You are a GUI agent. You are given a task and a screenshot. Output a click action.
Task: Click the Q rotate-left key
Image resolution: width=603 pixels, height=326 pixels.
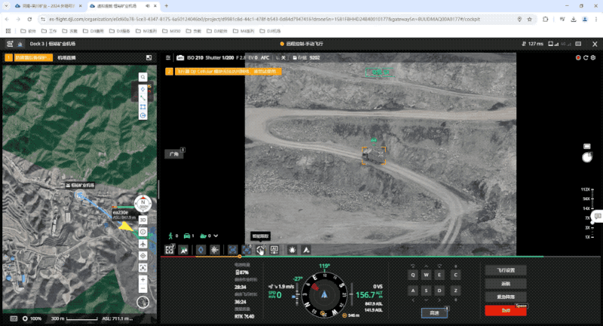point(413,275)
